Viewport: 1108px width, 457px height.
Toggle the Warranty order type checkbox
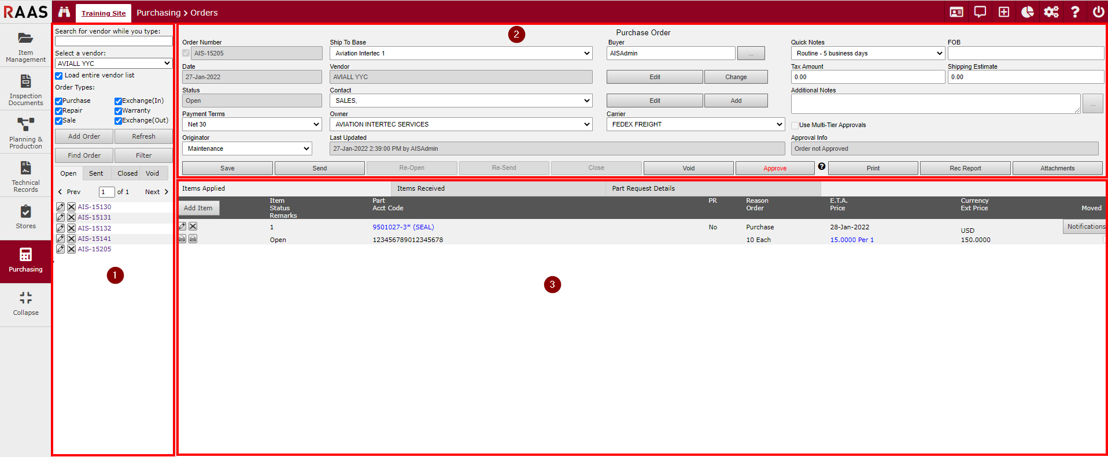[118, 111]
